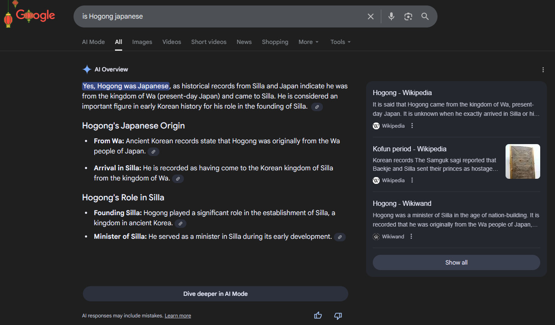Click highlighted text 'Yes, Hogong was Japanese'
Image resolution: width=555 pixels, height=325 pixels.
(x=126, y=86)
